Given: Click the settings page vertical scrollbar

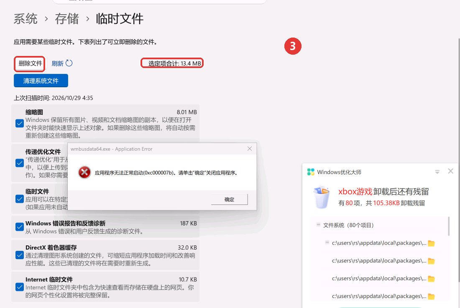Looking at the screenshot, I should pos(459,160).
